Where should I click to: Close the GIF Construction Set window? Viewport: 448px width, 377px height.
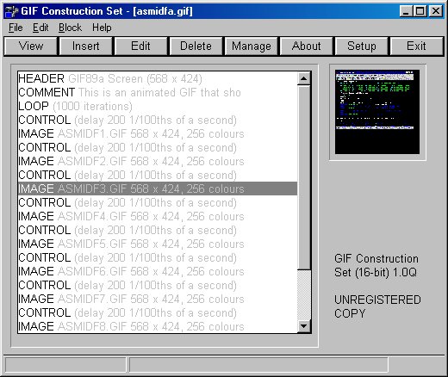pyautogui.click(x=436, y=11)
